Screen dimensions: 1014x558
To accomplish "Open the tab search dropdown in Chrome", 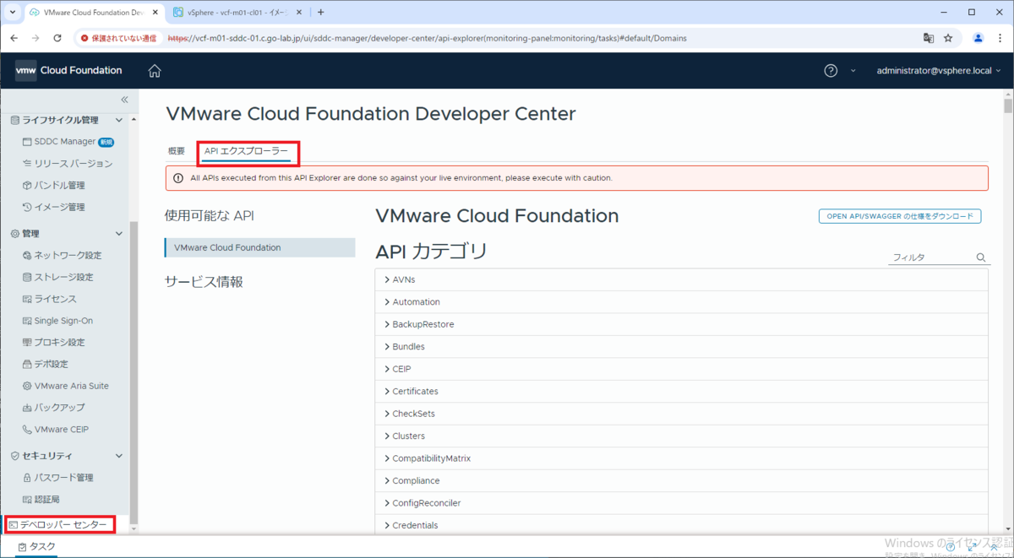I will pyautogui.click(x=13, y=13).
